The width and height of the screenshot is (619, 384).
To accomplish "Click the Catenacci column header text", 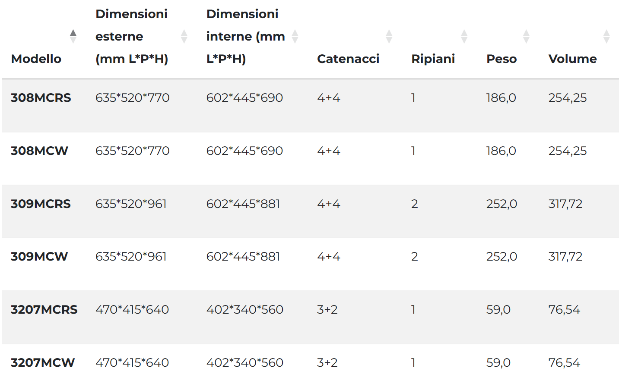I will click(348, 59).
